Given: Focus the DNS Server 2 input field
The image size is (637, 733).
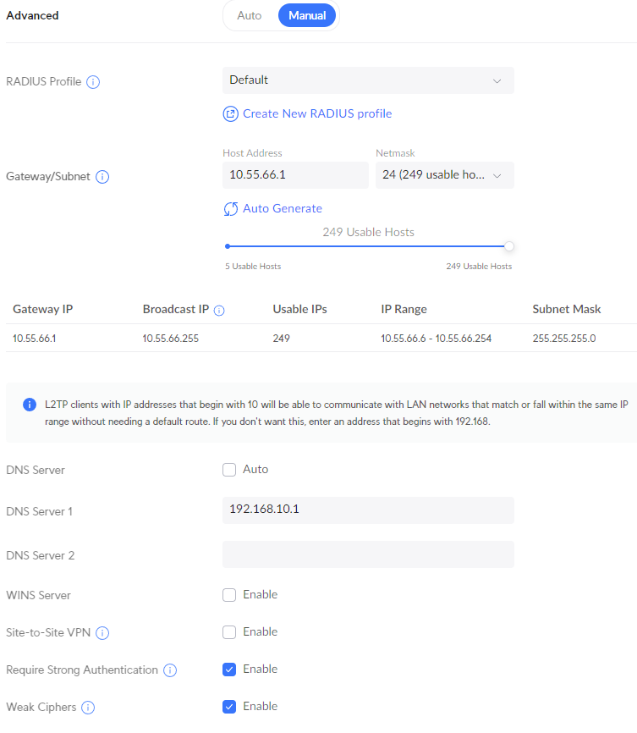Looking at the screenshot, I should pyautogui.click(x=368, y=554).
